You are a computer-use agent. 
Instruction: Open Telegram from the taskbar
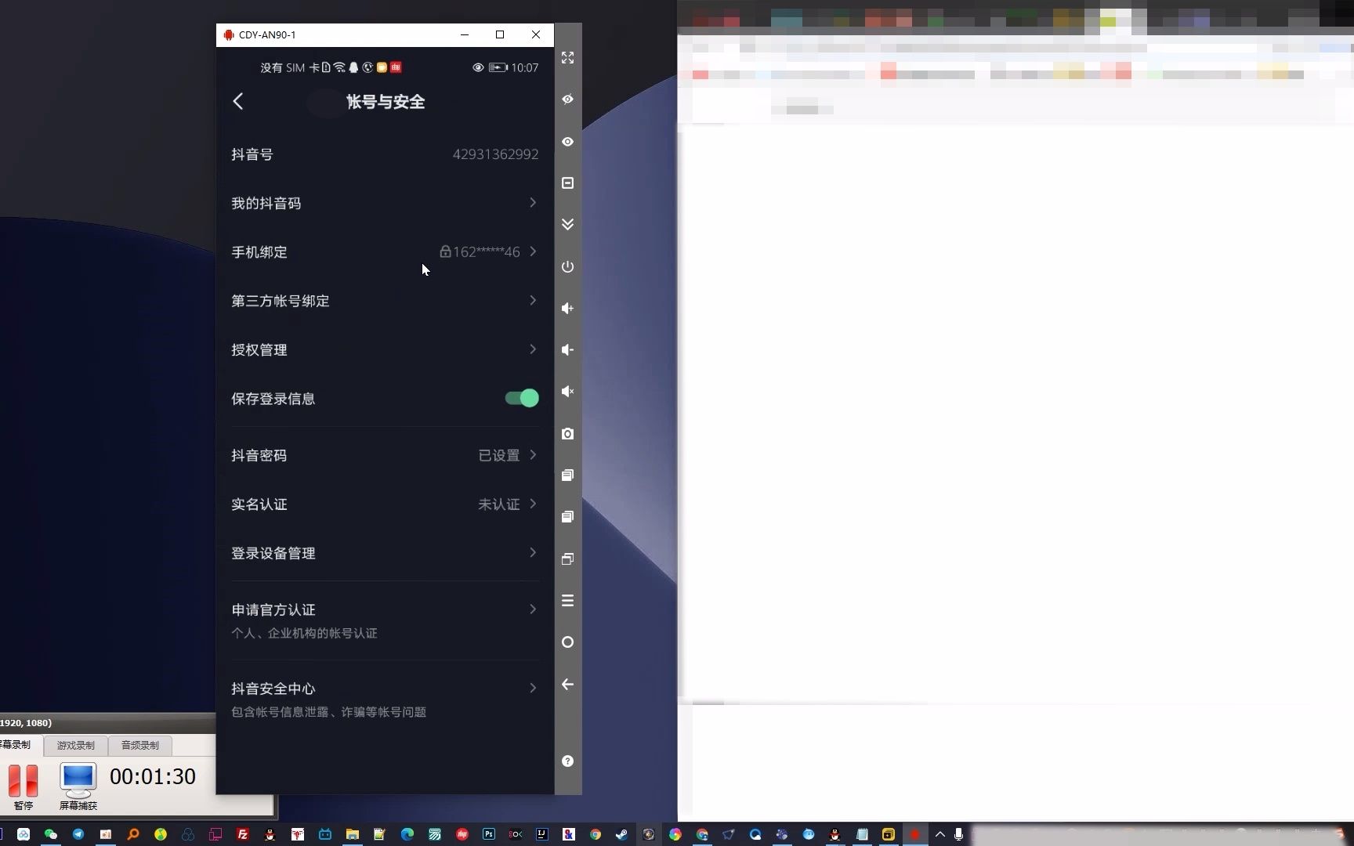(x=78, y=834)
